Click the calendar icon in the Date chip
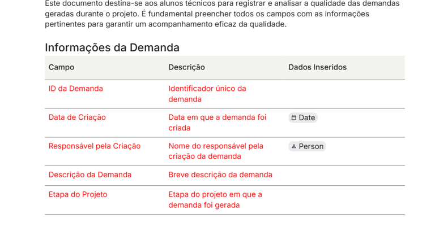The width and height of the screenshot is (435, 231). (x=294, y=117)
